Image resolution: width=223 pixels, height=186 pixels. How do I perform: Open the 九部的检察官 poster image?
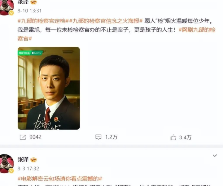(x=49, y=88)
